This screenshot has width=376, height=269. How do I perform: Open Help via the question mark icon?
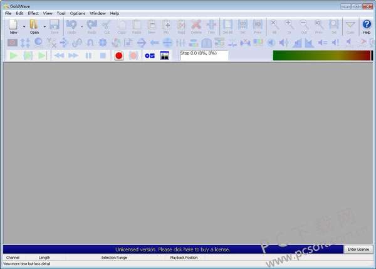point(367,26)
